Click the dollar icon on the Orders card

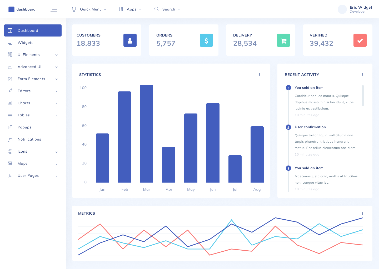(x=206, y=40)
